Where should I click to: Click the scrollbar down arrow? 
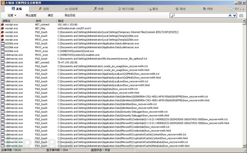[244, 146]
